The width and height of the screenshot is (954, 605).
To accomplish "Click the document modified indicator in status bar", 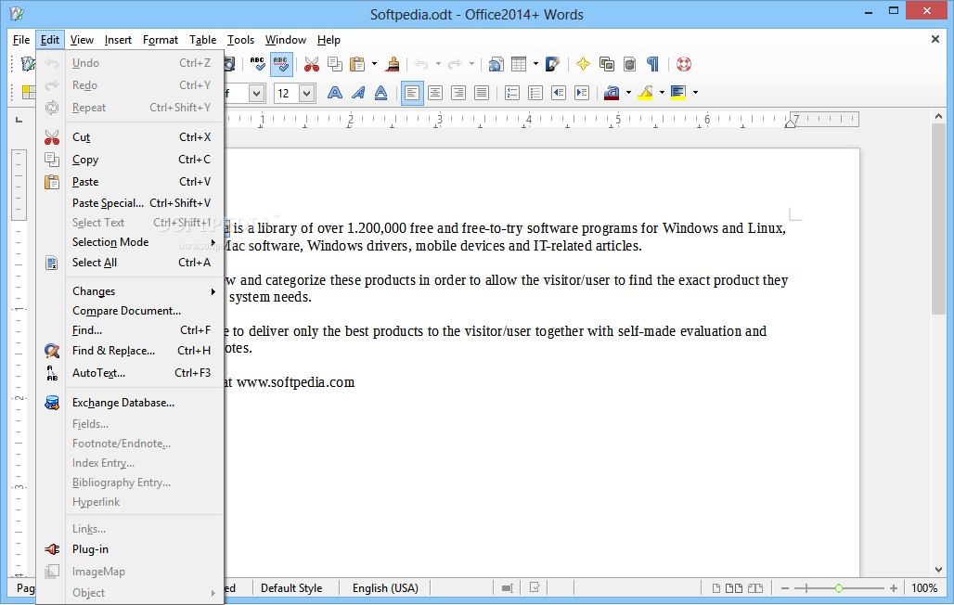I will [x=535, y=588].
